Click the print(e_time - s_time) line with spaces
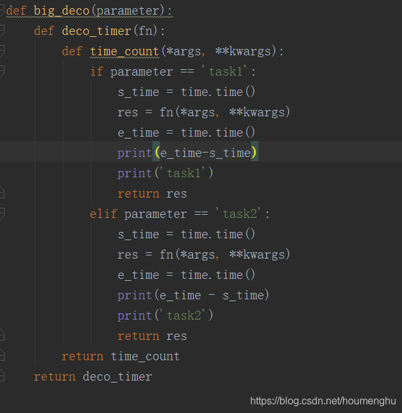 click(193, 295)
